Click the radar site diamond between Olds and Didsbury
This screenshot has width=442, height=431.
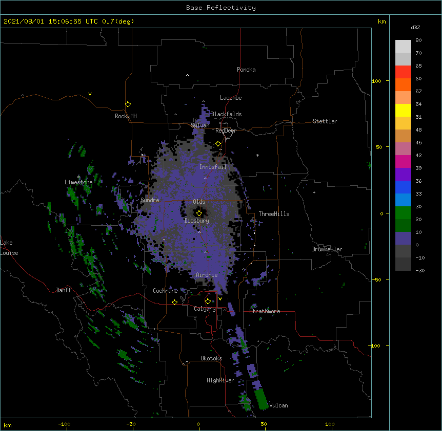click(199, 213)
